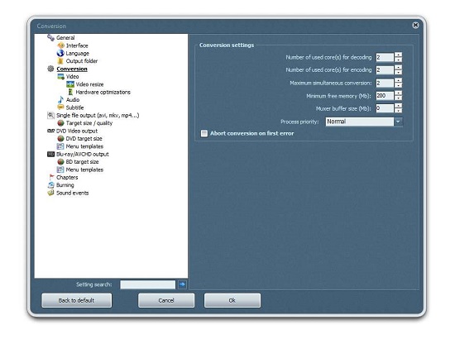Click the Minimum free memory field
Screen dimensions: 455x344
[x=385, y=95]
